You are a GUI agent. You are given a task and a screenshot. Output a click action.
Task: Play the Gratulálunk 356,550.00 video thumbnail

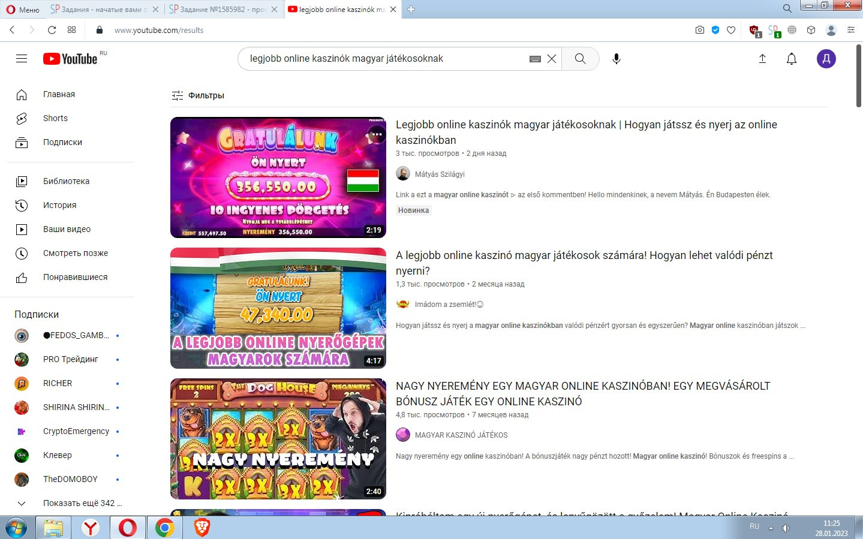(278, 177)
